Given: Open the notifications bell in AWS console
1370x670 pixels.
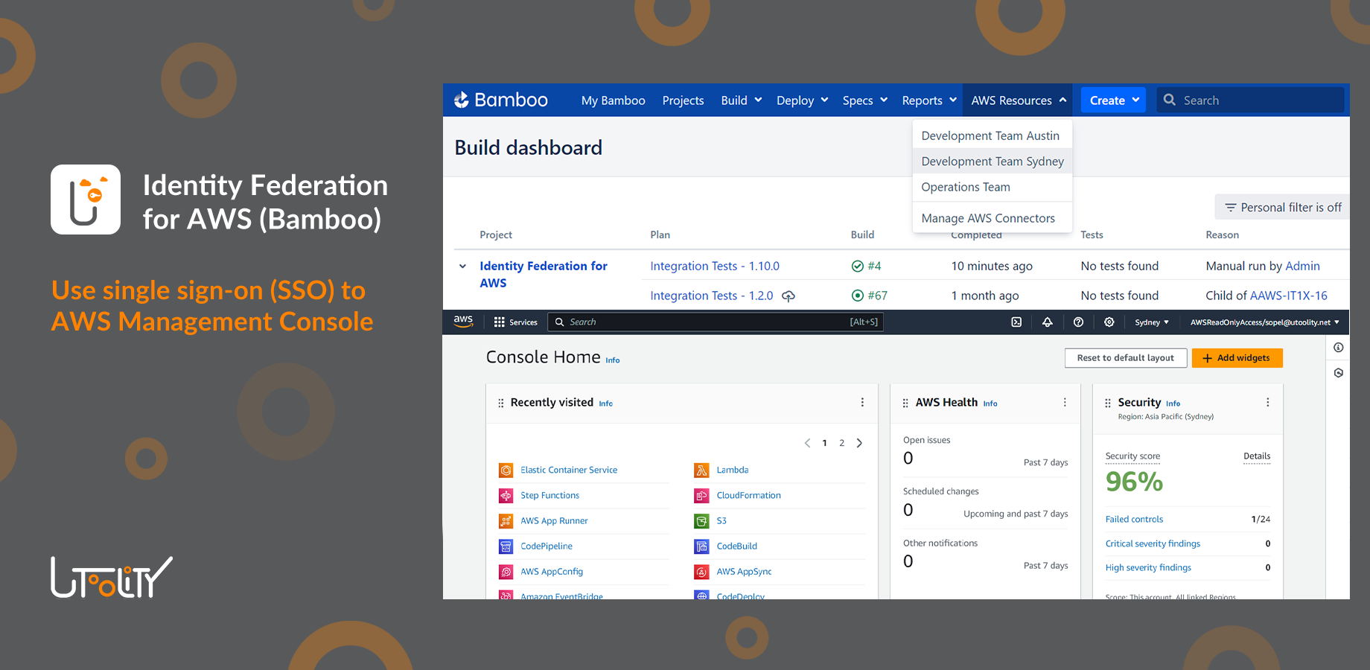Looking at the screenshot, I should tap(1048, 322).
